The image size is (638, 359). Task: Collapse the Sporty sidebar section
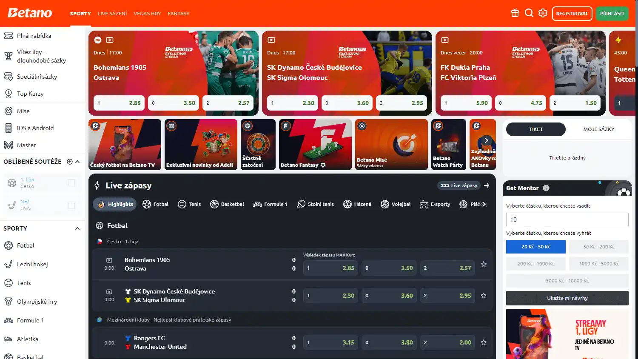(77, 228)
